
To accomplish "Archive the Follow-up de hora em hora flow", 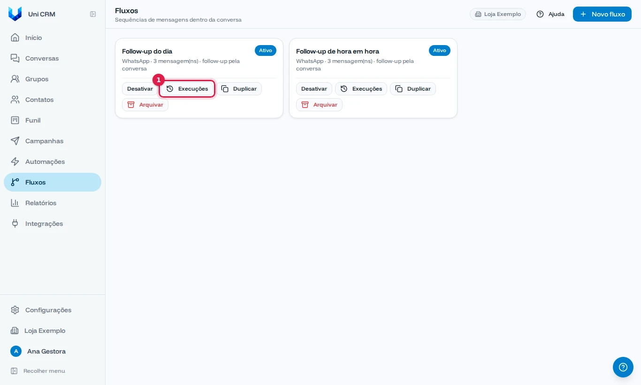I will click(x=319, y=105).
